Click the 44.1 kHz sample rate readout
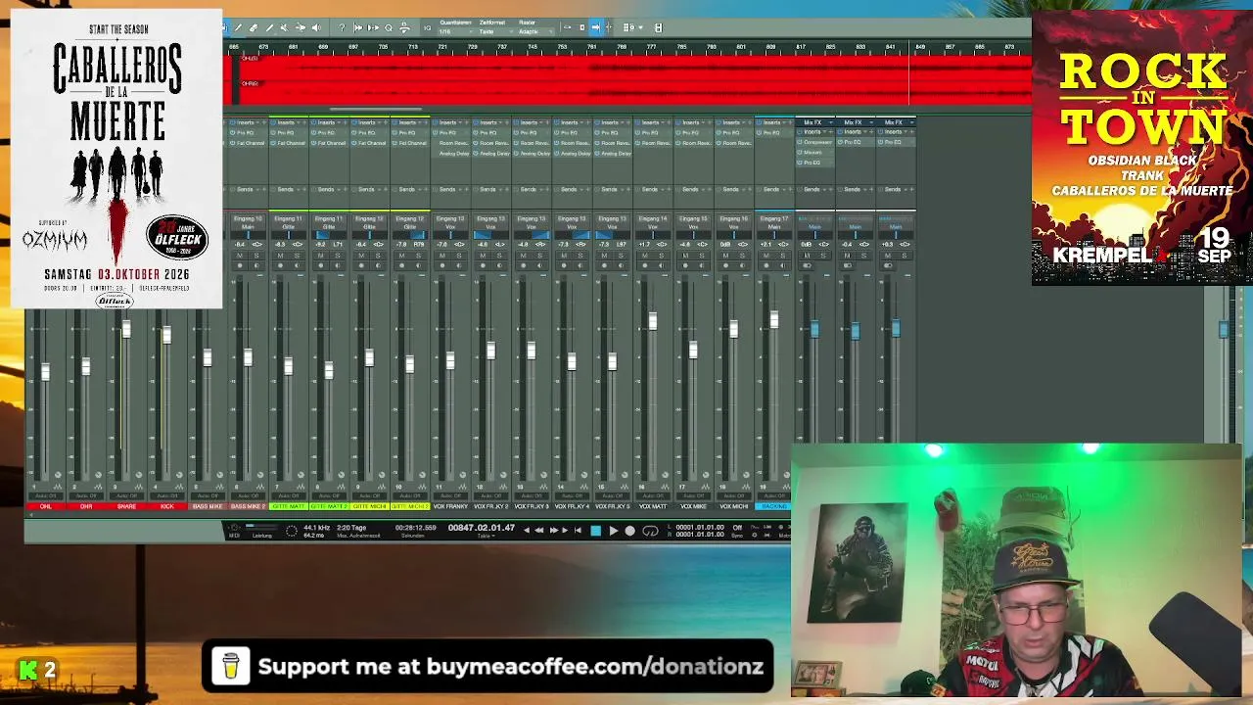1253x705 pixels. coord(316,528)
